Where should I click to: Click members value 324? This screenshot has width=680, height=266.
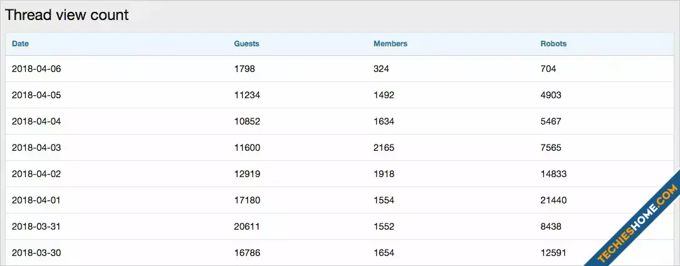click(381, 69)
